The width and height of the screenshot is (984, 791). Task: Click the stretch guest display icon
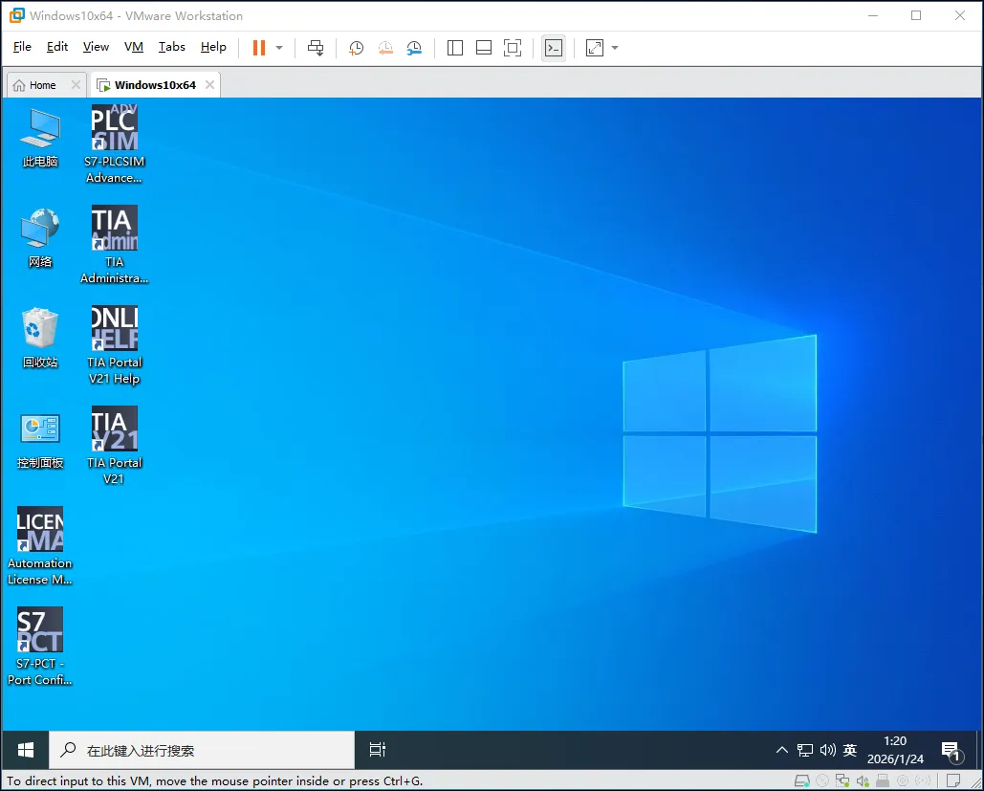(x=594, y=48)
